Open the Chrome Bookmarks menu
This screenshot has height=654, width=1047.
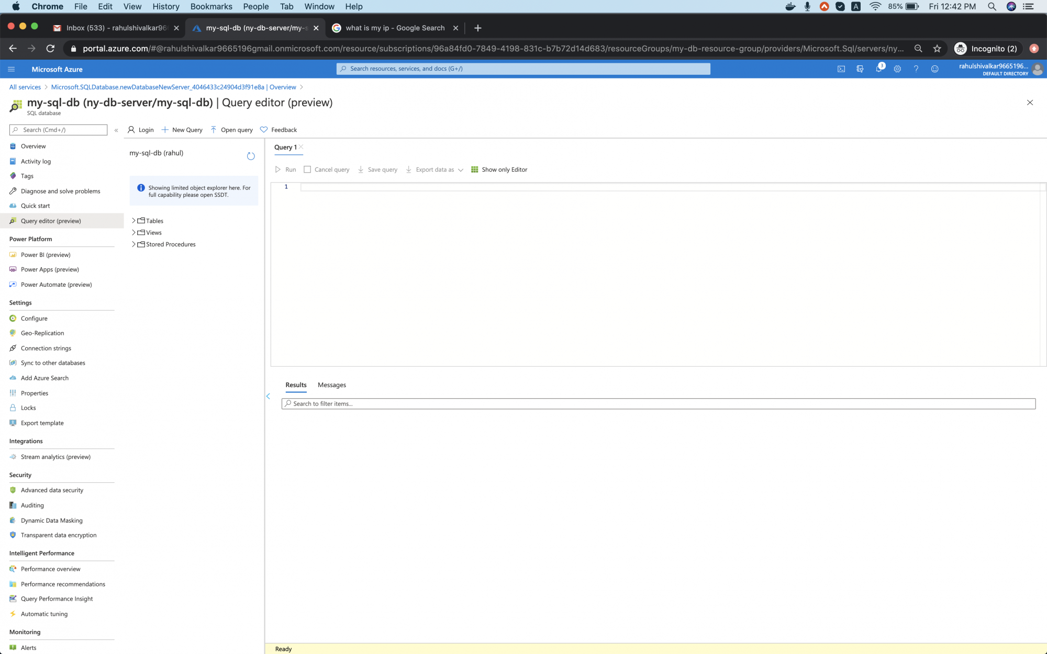tap(211, 6)
